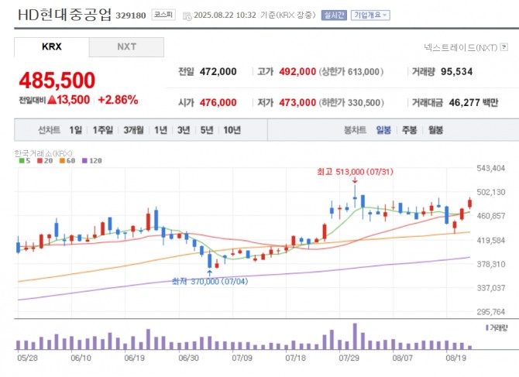The height and width of the screenshot is (377, 519).
Task: Click the red 20-day moving average swatch
Action: pos(40,161)
